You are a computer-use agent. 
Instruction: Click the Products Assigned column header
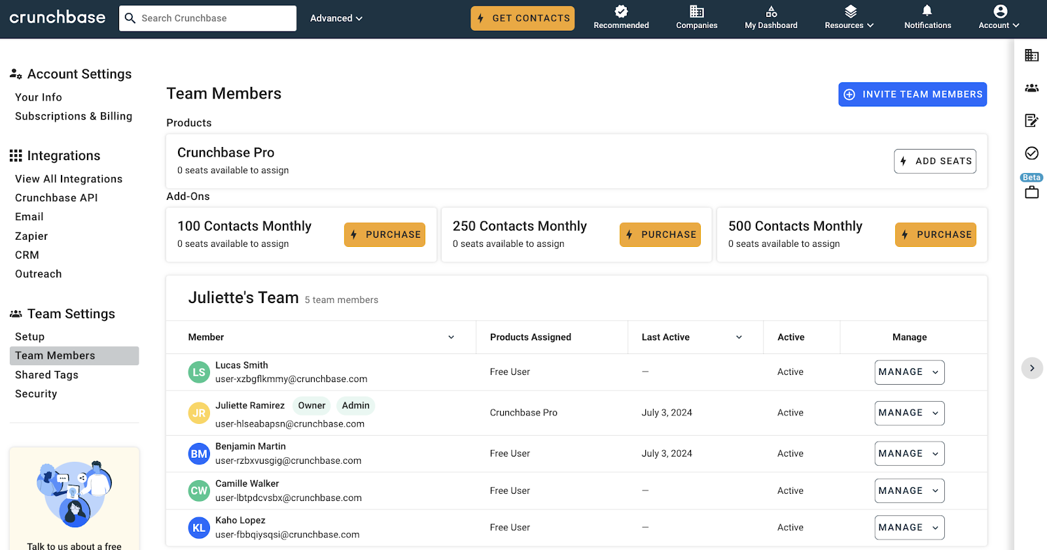point(531,337)
